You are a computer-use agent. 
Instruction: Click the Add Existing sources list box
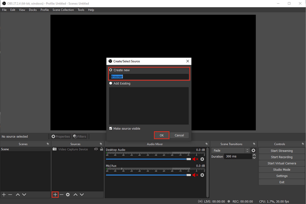tap(149, 106)
